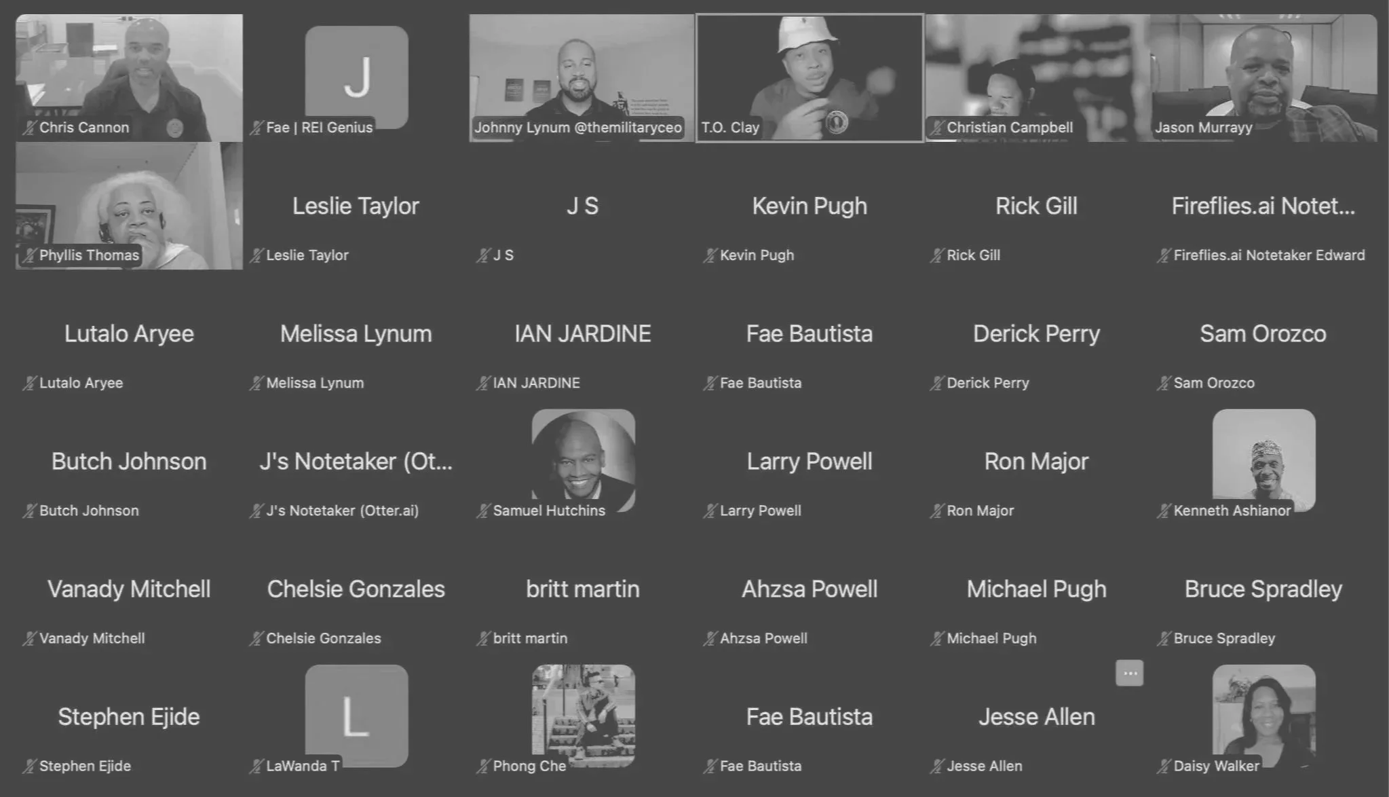
Task: Click the J avatar for Fae REI Genius
Action: 356,75
